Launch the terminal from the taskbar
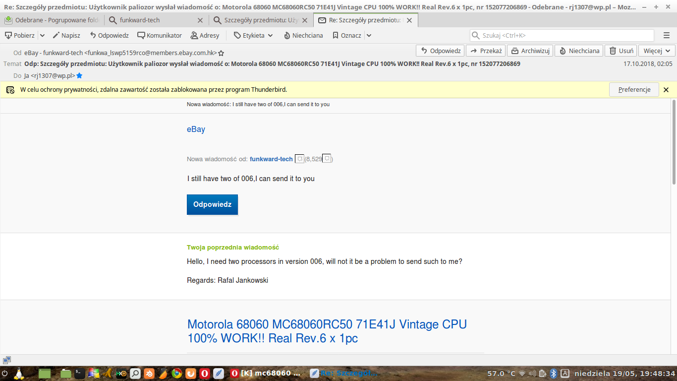The width and height of the screenshot is (677, 381). [79, 374]
